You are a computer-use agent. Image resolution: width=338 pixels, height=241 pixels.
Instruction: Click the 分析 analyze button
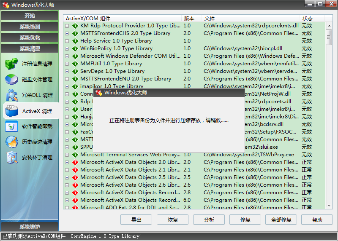(x=209, y=220)
